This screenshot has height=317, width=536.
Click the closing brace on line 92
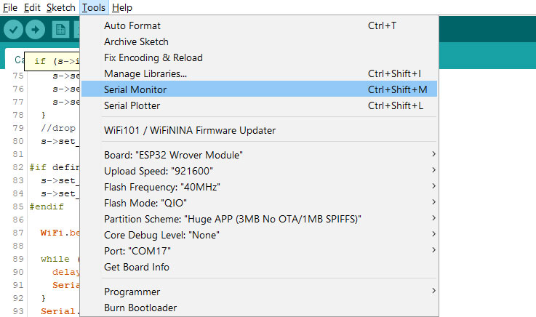pos(44,298)
